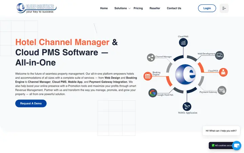Click the e-Globe Solutions logo

(36, 8)
